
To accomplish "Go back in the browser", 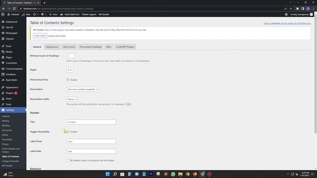I will click(x=3, y=9).
